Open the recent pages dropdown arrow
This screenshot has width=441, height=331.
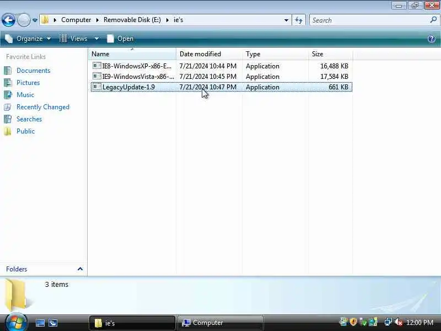tap(35, 20)
